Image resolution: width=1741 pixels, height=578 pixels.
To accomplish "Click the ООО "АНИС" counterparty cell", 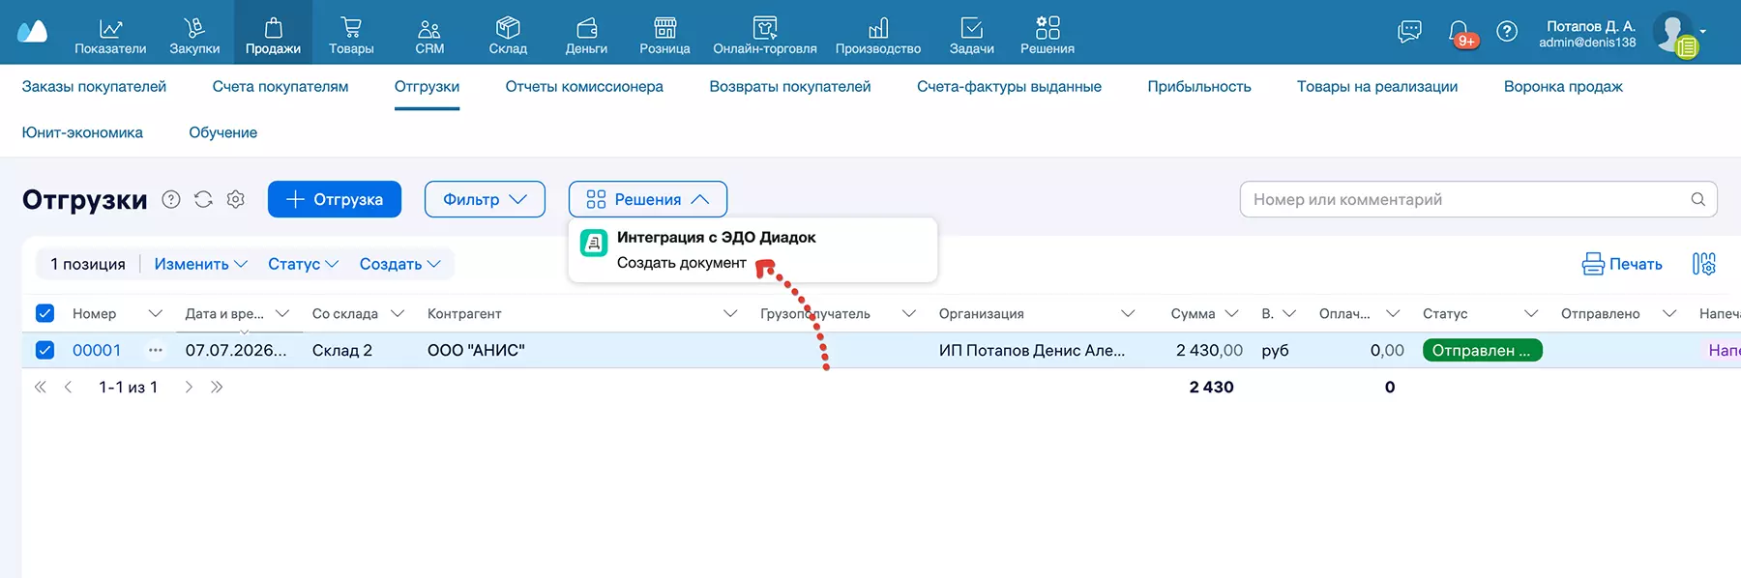I will pos(476,350).
